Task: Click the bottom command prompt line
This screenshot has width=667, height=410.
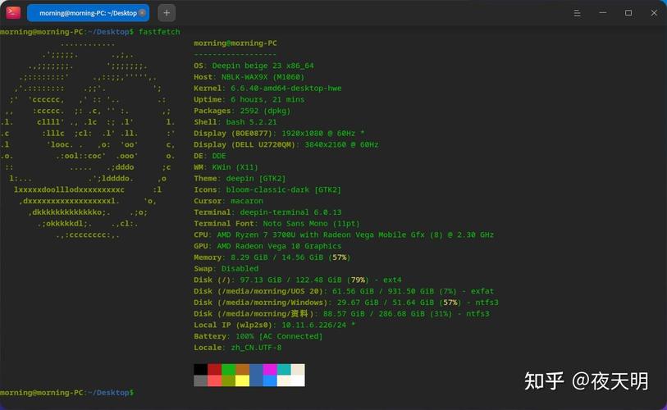Action: tap(67, 393)
